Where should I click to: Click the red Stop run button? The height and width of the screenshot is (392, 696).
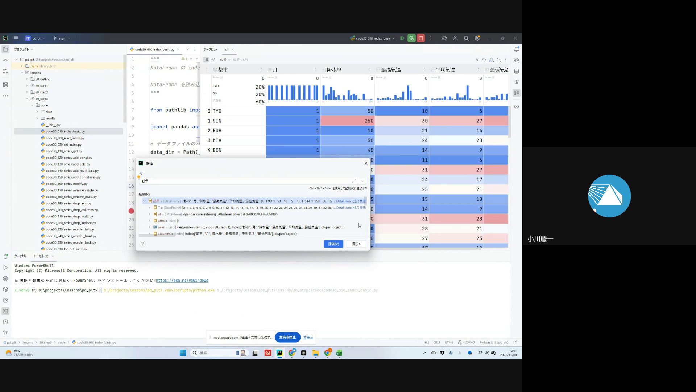click(421, 38)
